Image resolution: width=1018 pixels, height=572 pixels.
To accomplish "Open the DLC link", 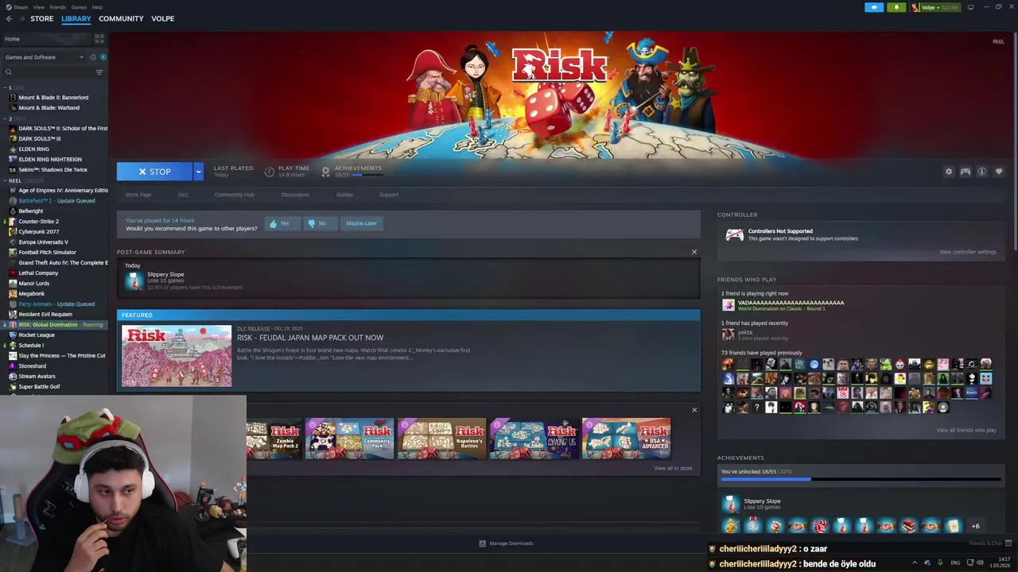I will (183, 195).
